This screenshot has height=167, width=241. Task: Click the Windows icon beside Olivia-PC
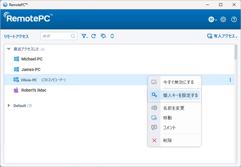pyautogui.click(x=16, y=80)
